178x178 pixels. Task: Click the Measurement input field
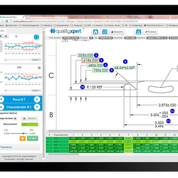pos(30,124)
